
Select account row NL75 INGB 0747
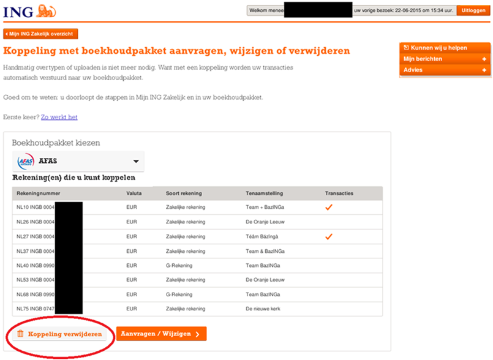click(197, 309)
